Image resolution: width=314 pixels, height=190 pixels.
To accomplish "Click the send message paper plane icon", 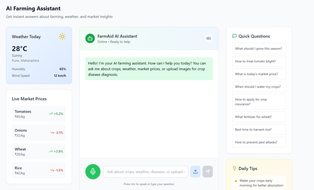I will tap(208, 172).
